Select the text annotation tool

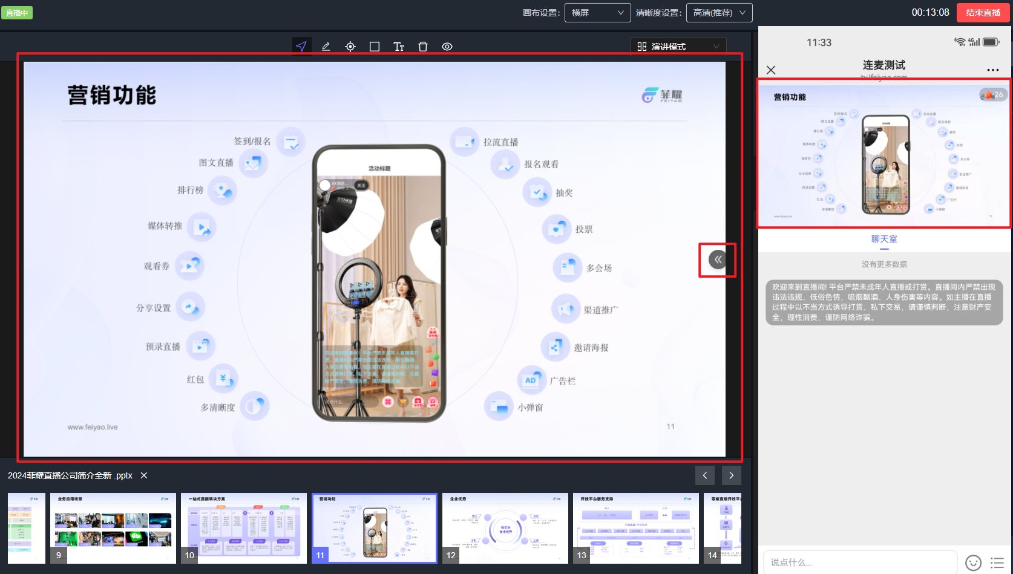coord(399,47)
